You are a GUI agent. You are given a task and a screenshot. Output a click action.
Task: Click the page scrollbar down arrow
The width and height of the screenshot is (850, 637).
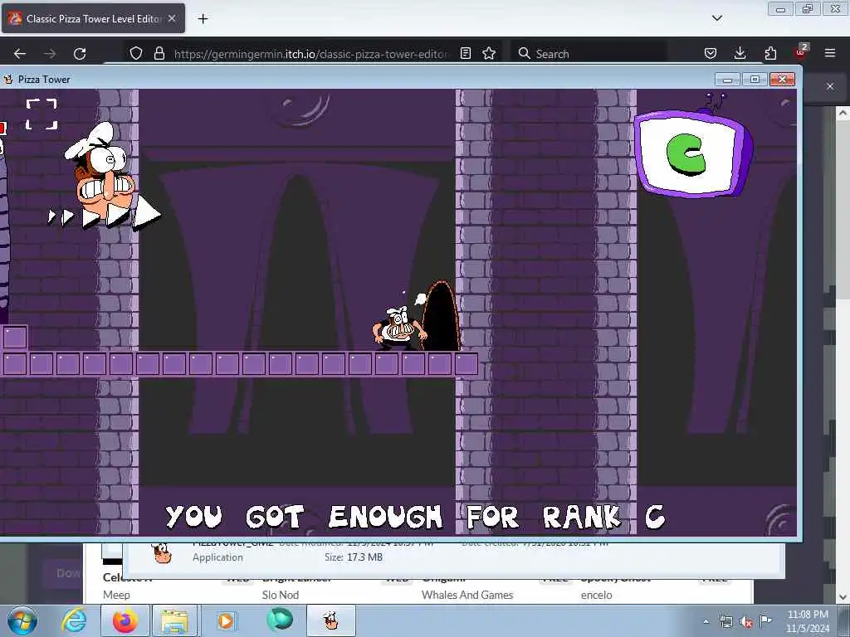(842, 597)
